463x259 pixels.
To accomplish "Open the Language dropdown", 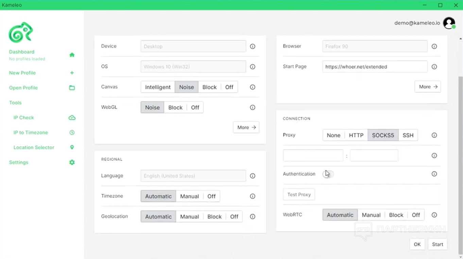I will [193, 176].
